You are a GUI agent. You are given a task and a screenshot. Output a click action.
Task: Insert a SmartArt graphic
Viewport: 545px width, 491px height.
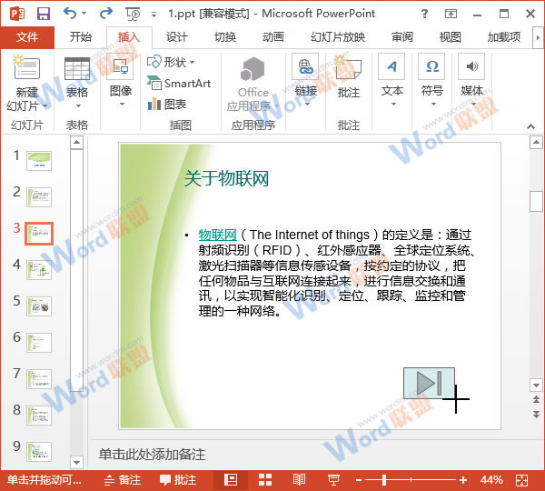click(x=179, y=84)
